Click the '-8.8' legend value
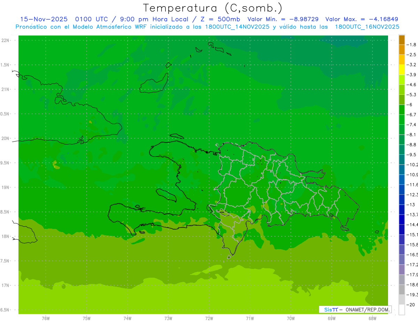 pyautogui.click(x=412, y=145)
